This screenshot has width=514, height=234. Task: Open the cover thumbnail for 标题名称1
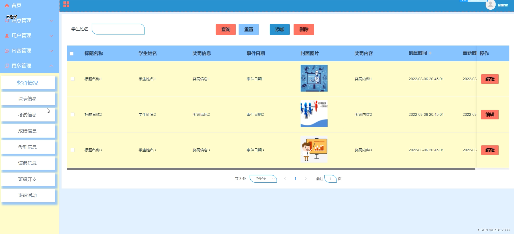314,78
